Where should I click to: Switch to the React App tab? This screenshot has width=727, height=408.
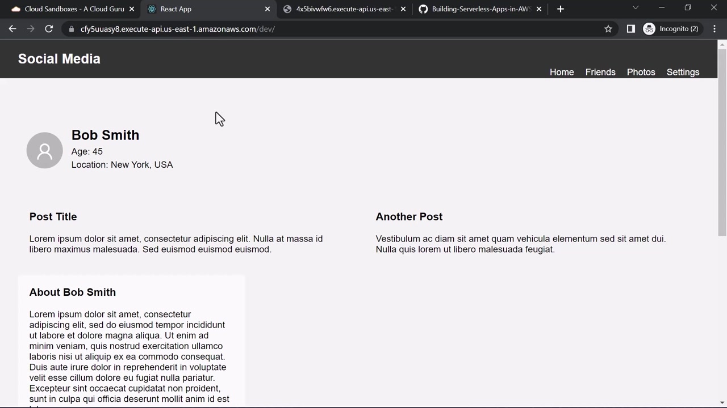pyautogui.click(x=209, y=9)
